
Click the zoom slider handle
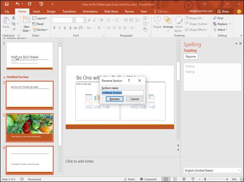pyautogui.click(x=205, y=179)
